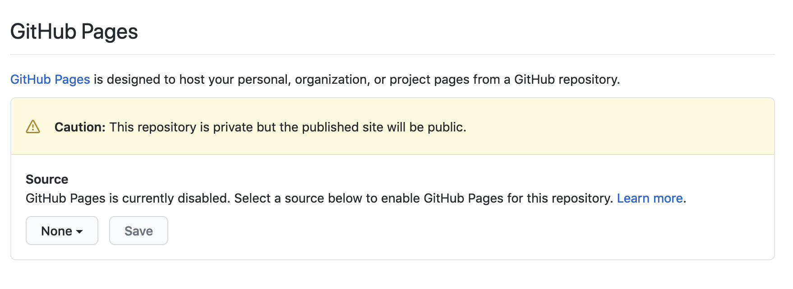The height and width of the screenshot is (289, 793).
Task: Open the None source dropdown
Action: click(x=62, y=230)
